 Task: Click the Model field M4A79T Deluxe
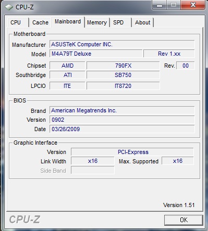96,54
